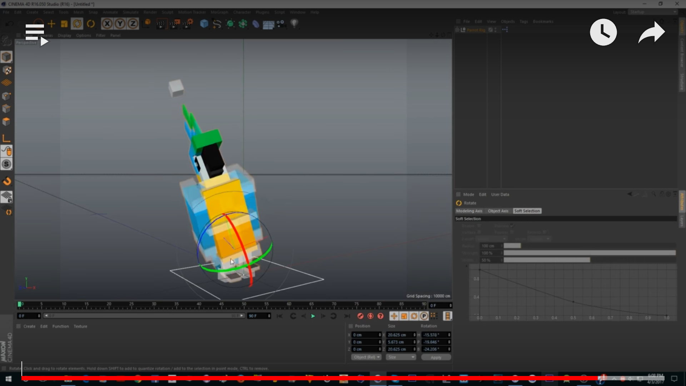This screenshot has width=686, height=386.
Task: Open Edit Render Settings icon
Action: [x=188, y=24]
